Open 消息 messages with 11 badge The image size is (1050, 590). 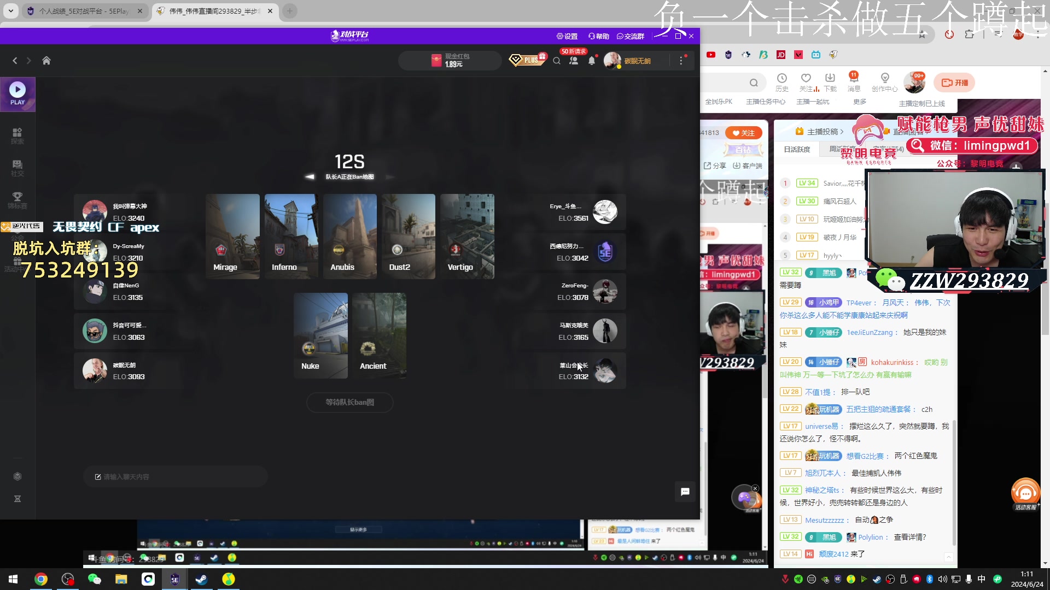(x=854, y=82)
